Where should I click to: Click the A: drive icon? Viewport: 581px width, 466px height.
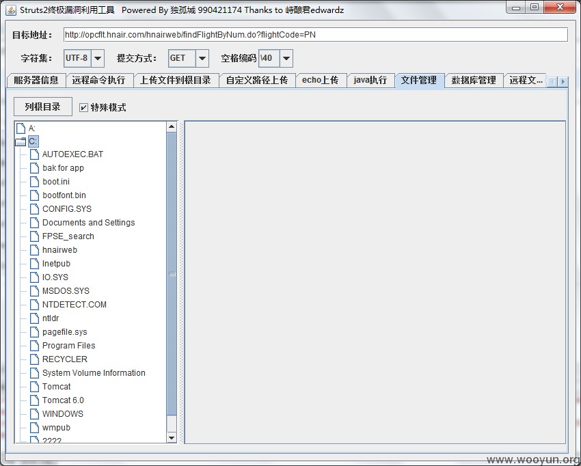[x=21, y=128]
